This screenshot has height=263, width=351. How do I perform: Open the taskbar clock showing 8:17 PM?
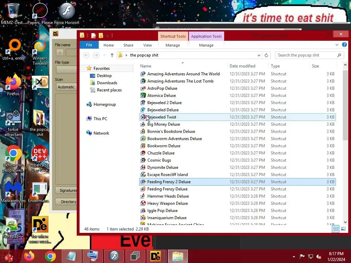coord(336,256)
